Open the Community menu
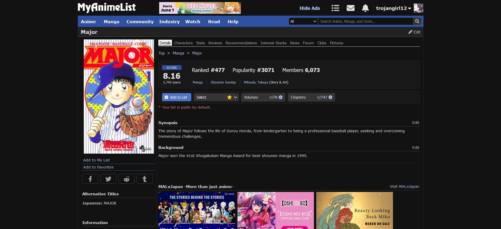Screen dimensions: 501x229 click(x=140, y=22)
